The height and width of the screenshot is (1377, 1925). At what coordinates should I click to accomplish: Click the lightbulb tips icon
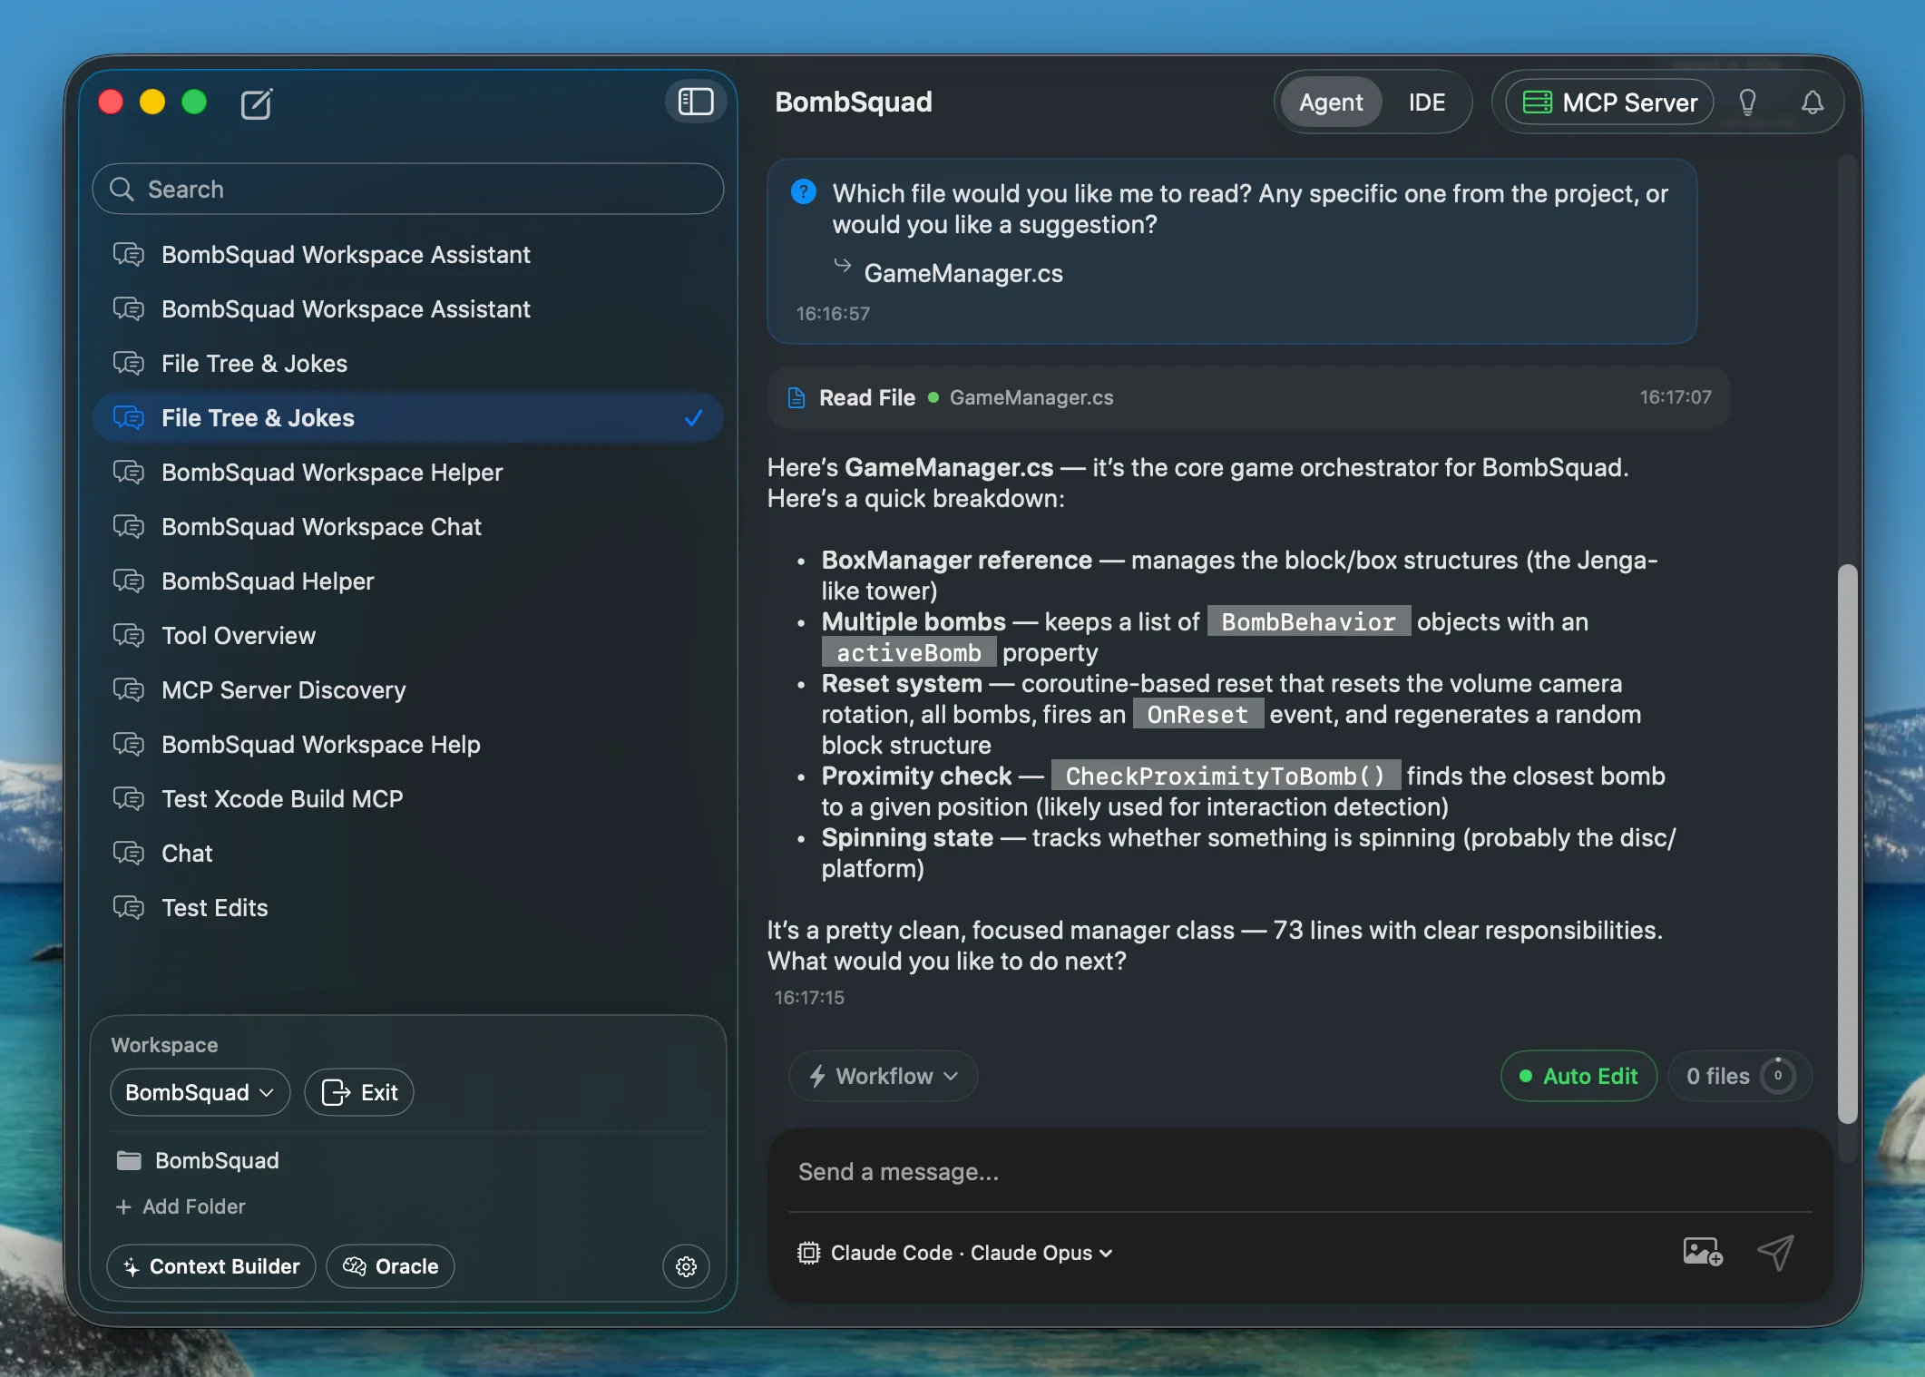(x=1747, y=103)
